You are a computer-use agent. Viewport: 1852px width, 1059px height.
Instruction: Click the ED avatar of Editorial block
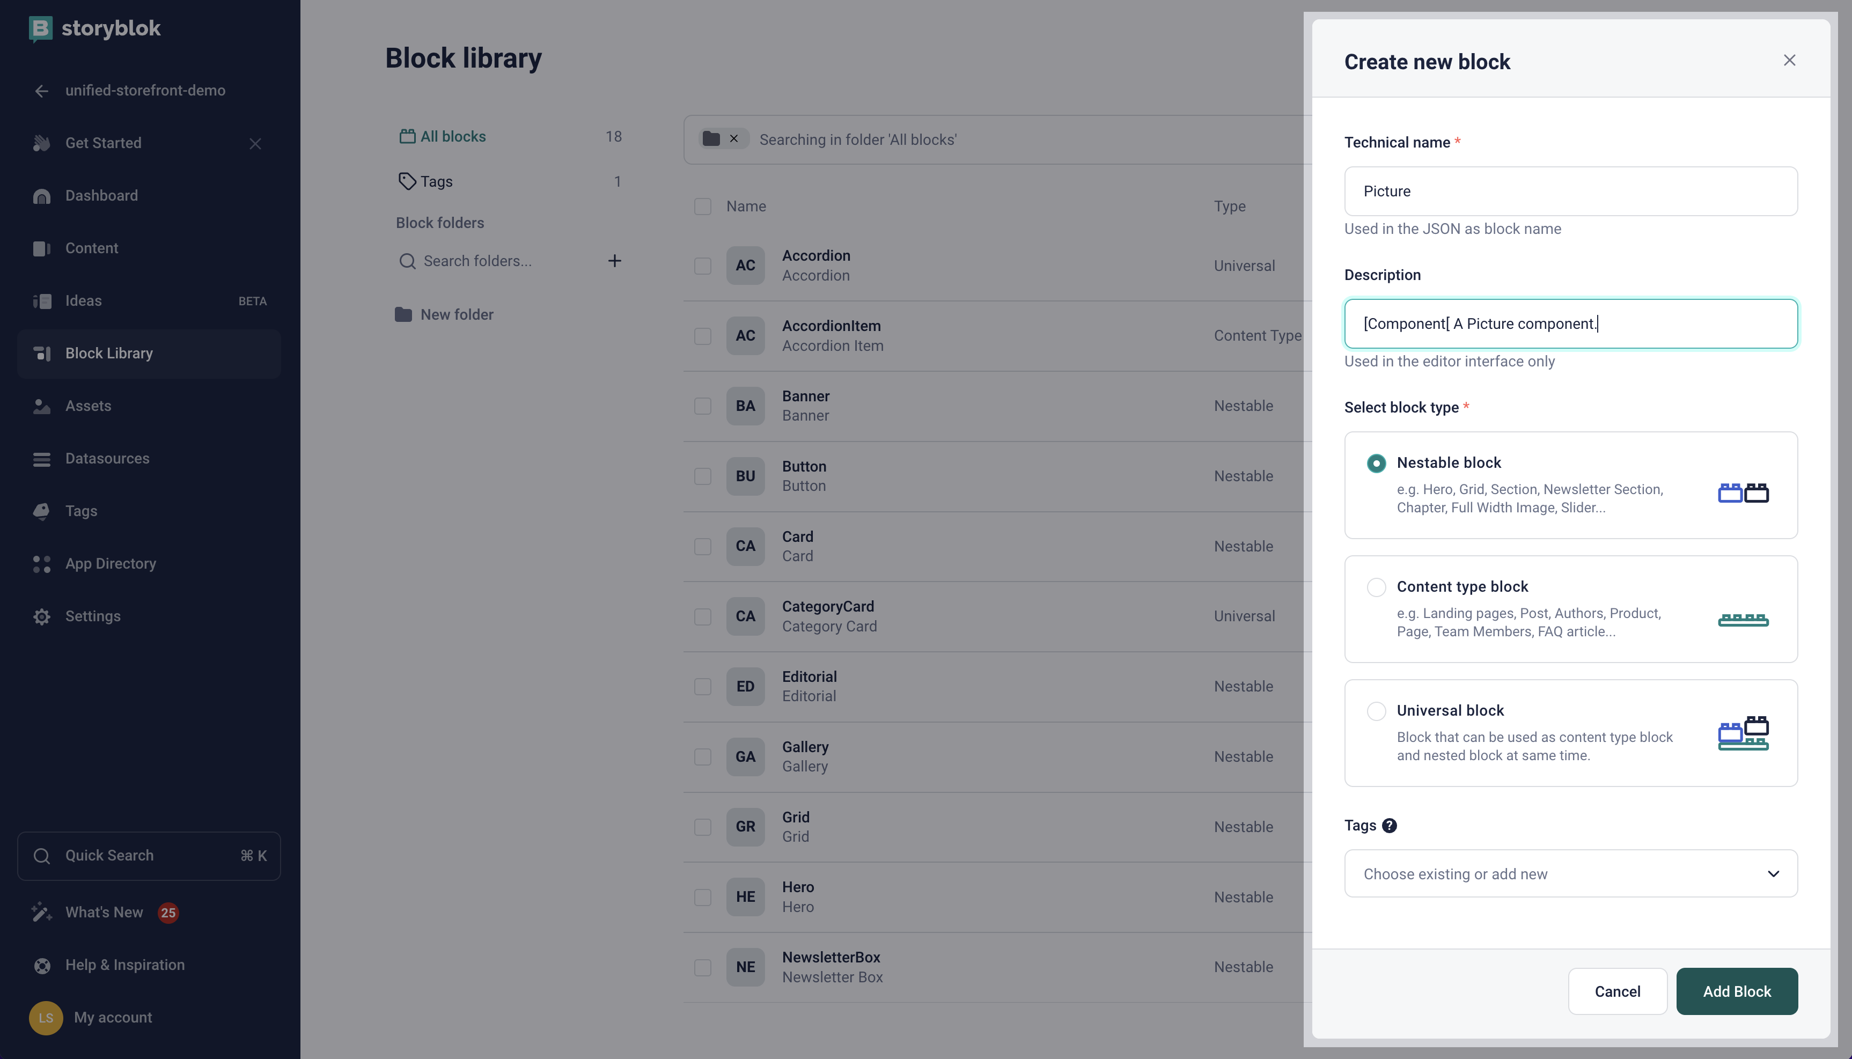tap(745, 687)
